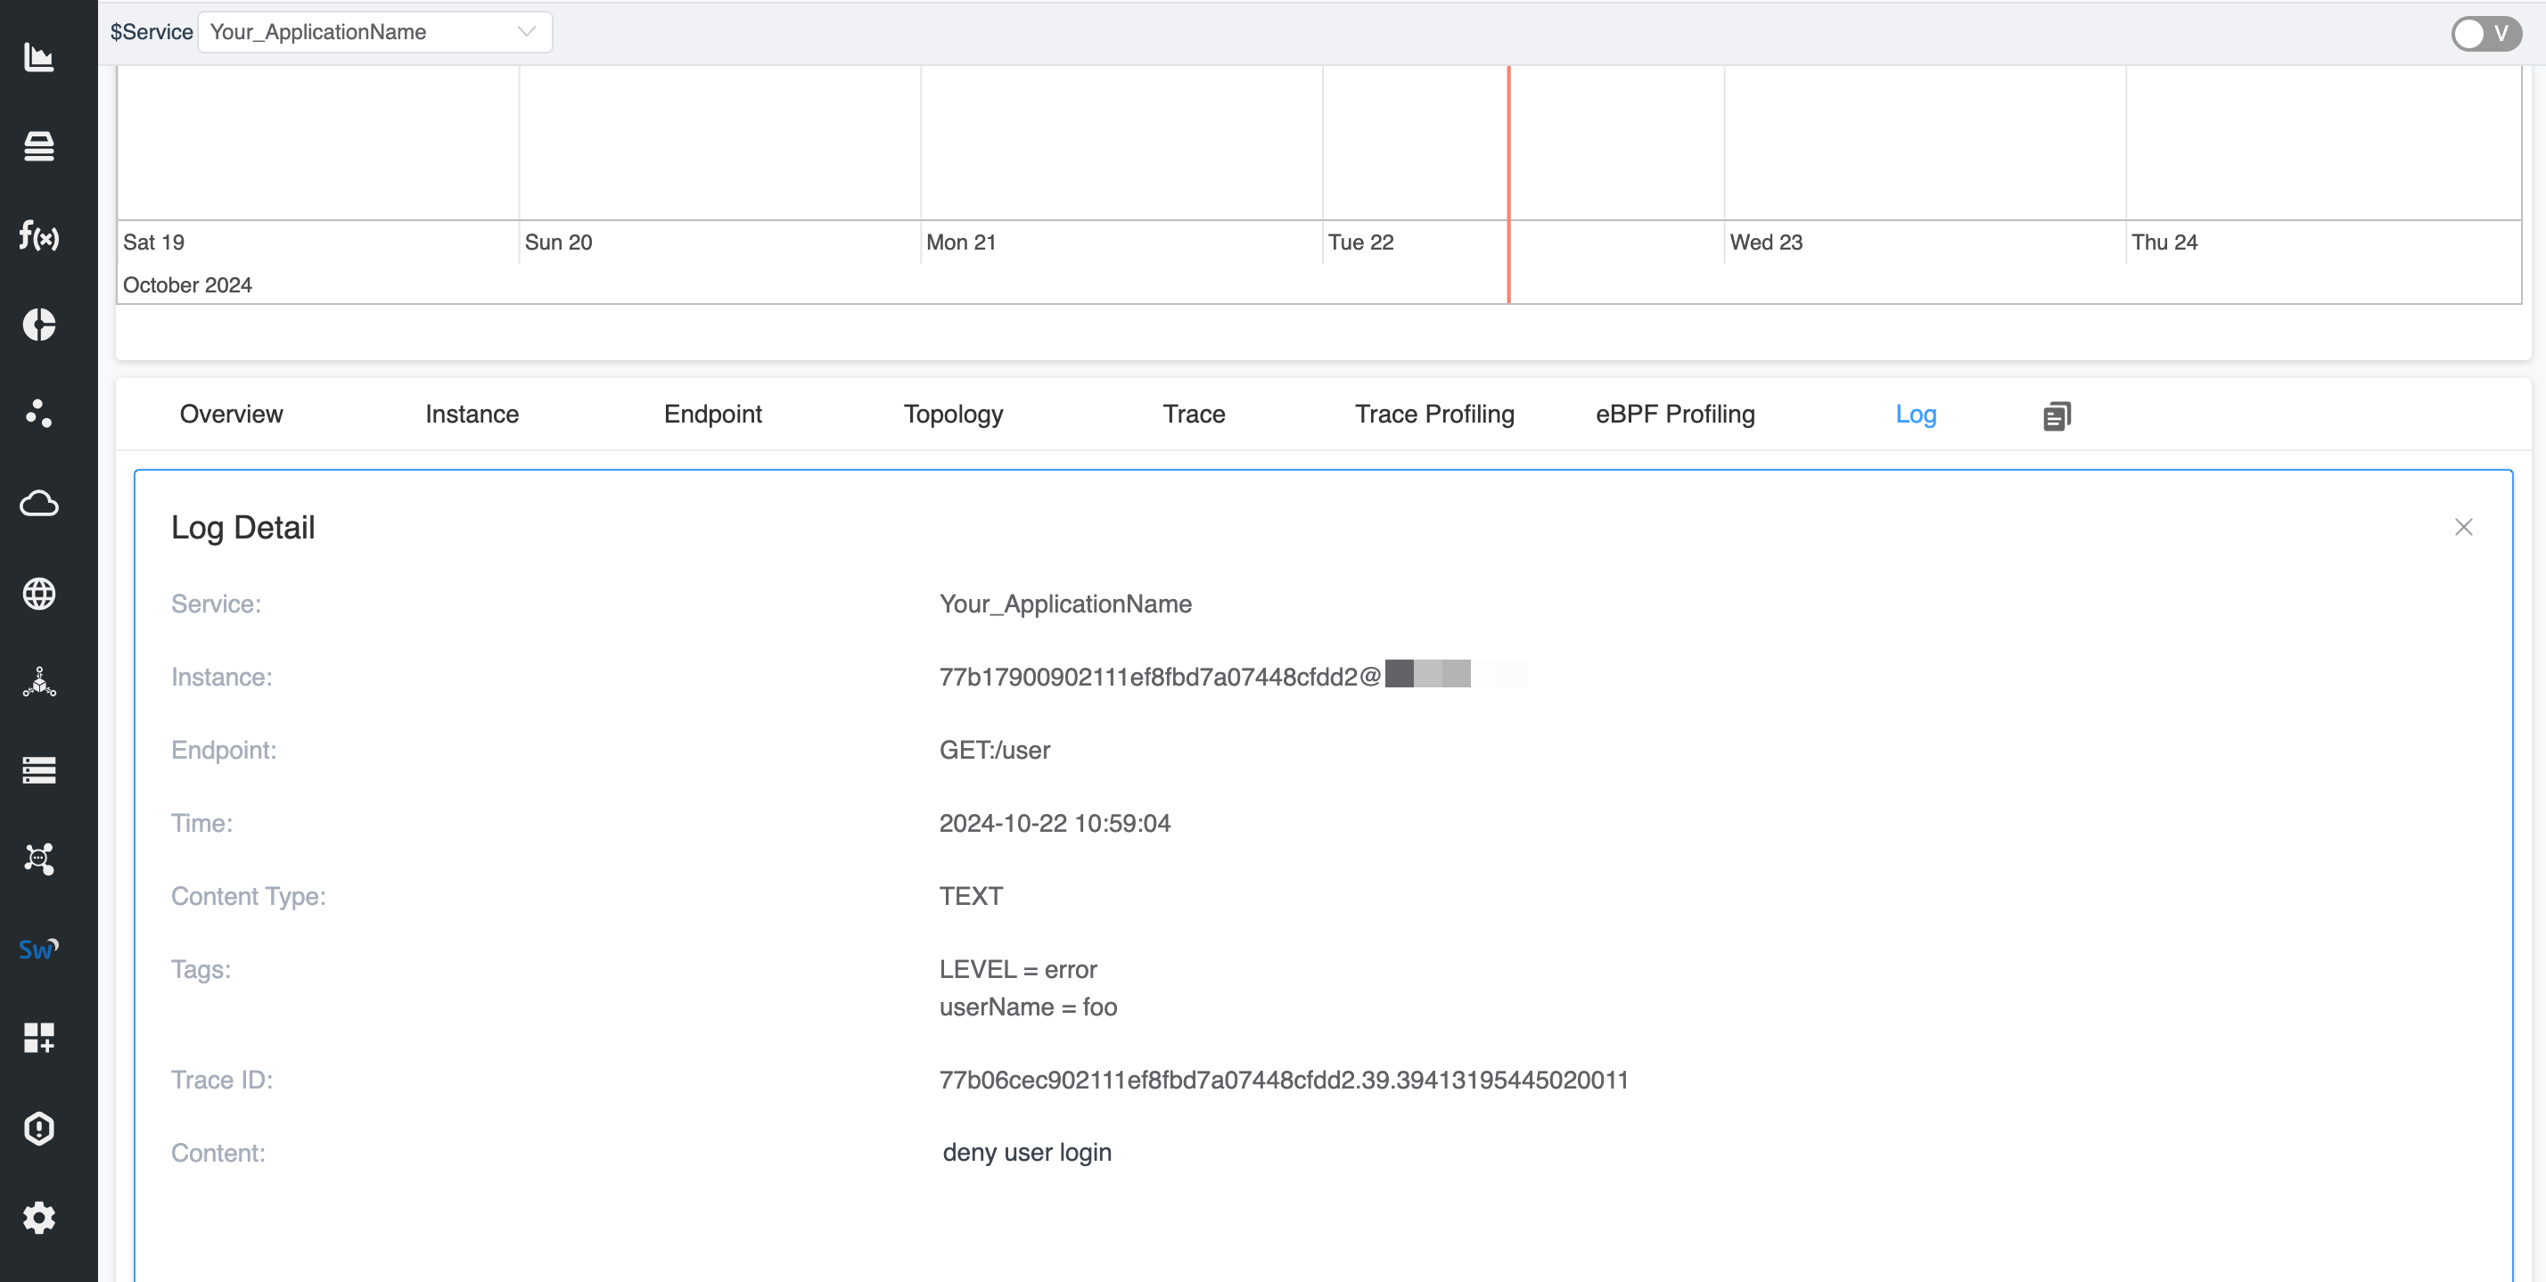
Task: Click the Sw self-observability icon
Action: tap(39, 949)
